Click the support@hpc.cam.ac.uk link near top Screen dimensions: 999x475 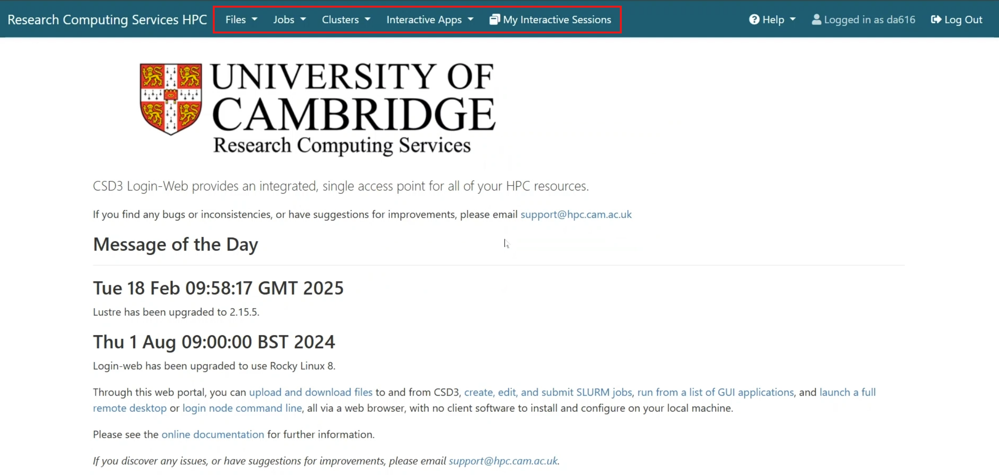pyautogui.click(x=576, y=215)
